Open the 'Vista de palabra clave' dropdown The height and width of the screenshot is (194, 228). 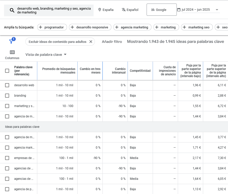click(x=46, y=55)
